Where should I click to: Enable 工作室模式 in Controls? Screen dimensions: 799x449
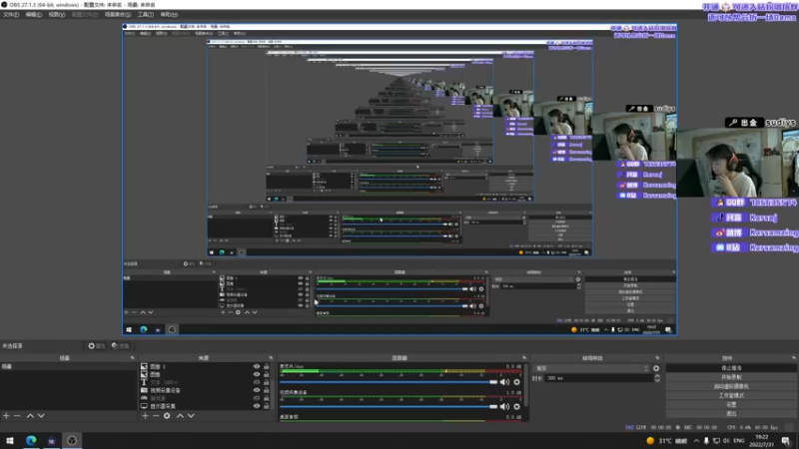pos(731,395)
